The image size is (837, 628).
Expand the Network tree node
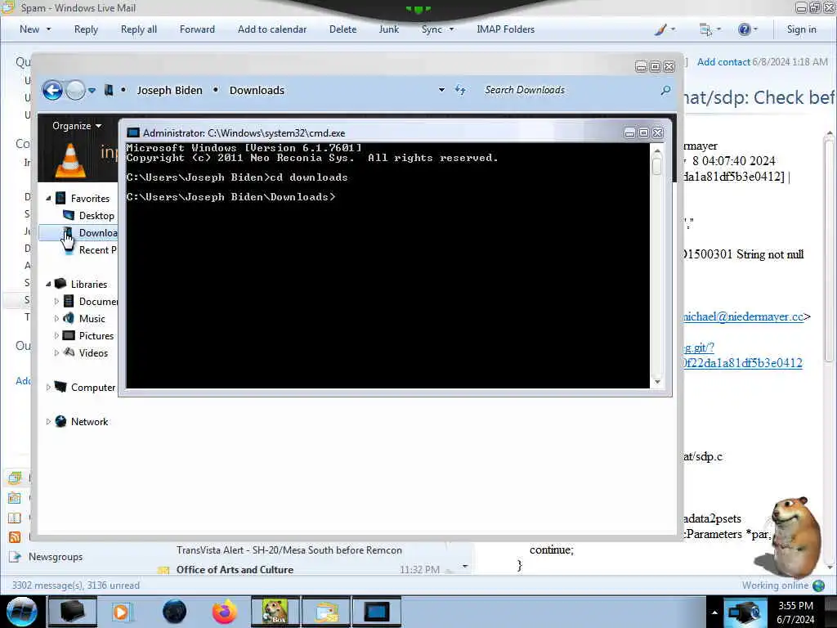[x=48, y=422]
